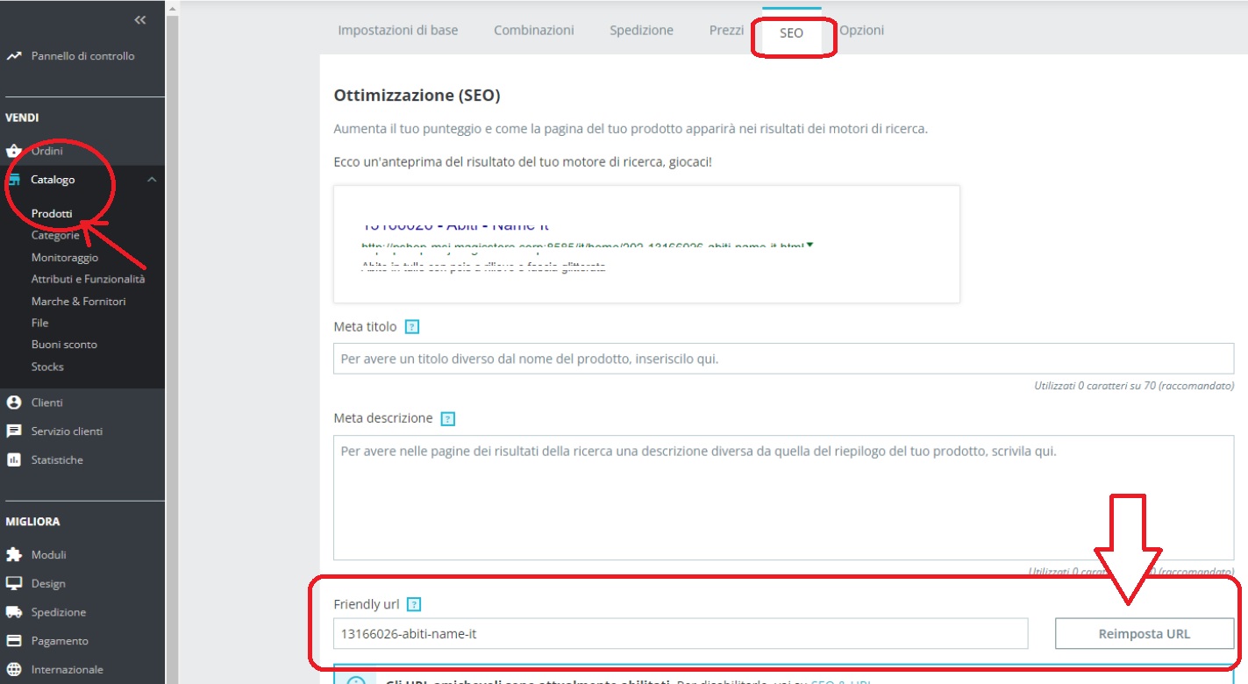Switch to Combinazioni tab
This screenshot has height=684, width=1248.
coord(534,31)
